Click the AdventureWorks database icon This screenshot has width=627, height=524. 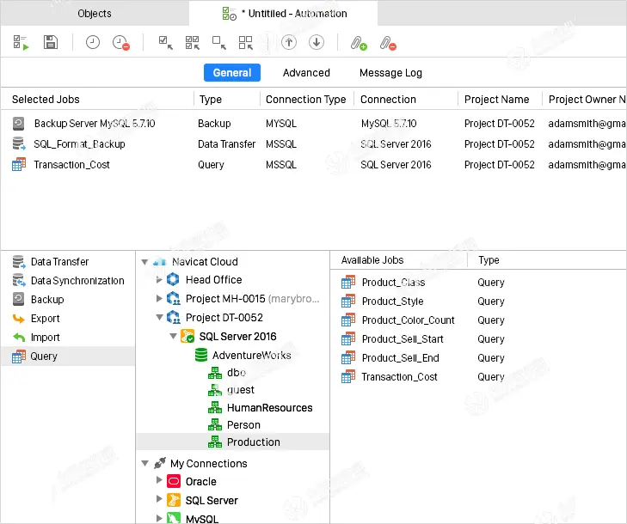(201, 355)
